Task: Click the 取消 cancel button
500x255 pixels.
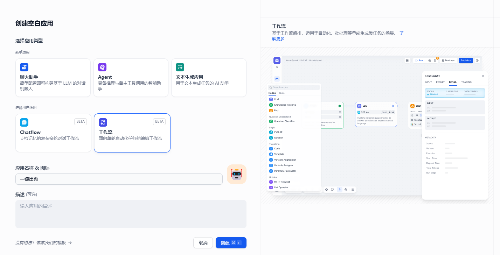Action: click(x=203, y=243)
